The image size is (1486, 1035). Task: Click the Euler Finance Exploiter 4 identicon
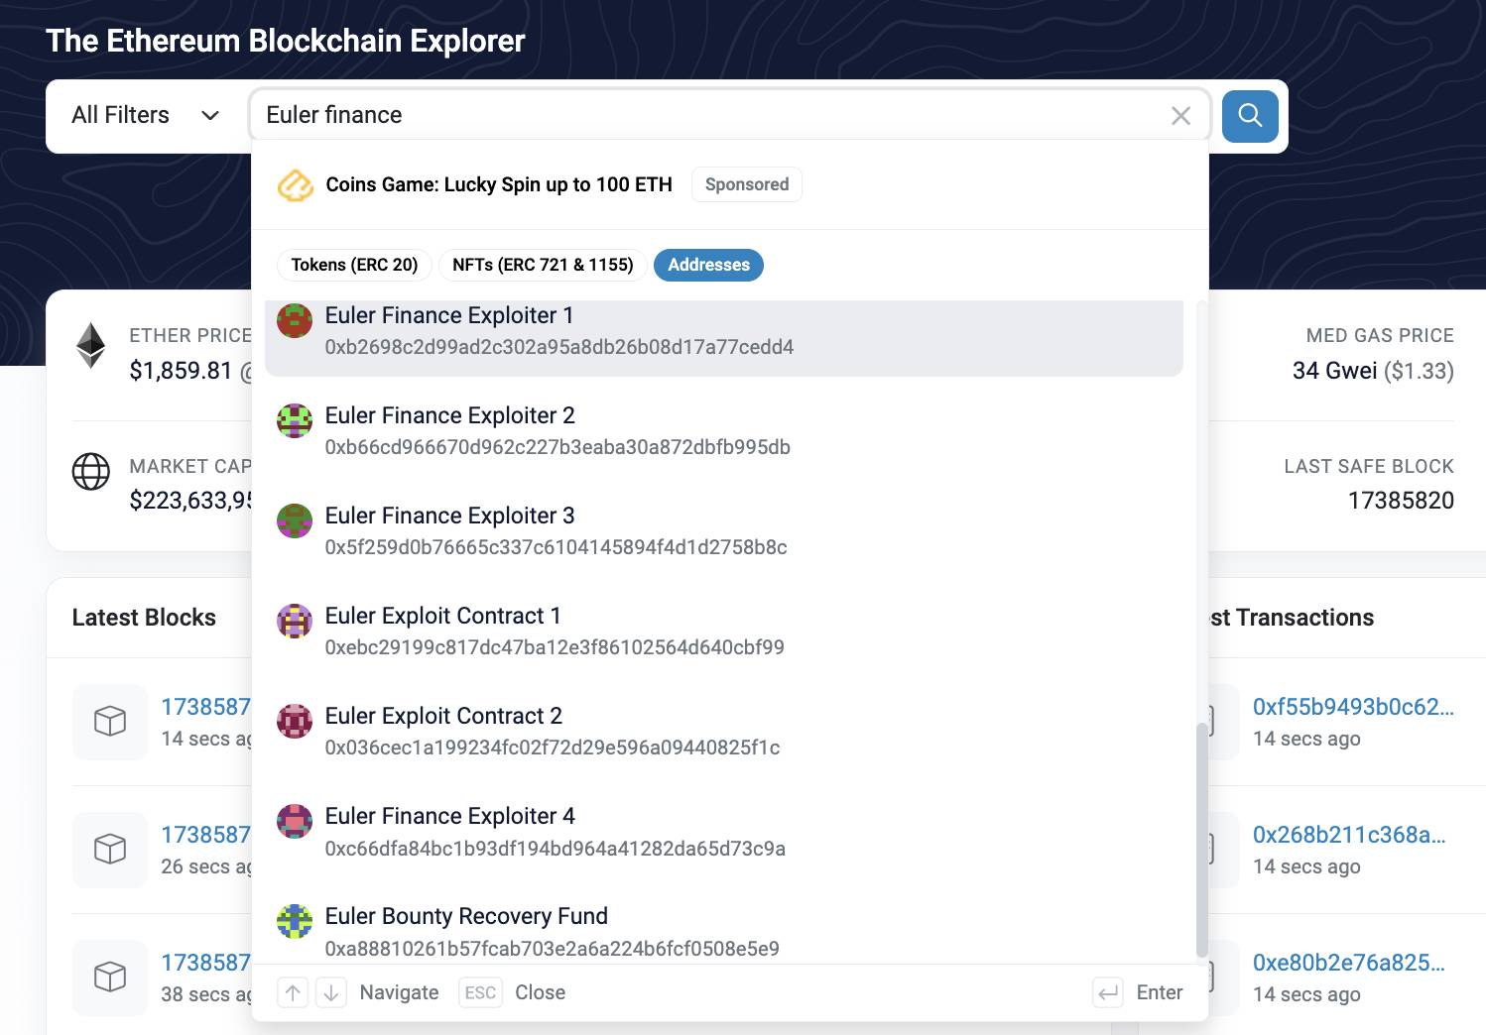pyautogui.click(x=295, y=821)
